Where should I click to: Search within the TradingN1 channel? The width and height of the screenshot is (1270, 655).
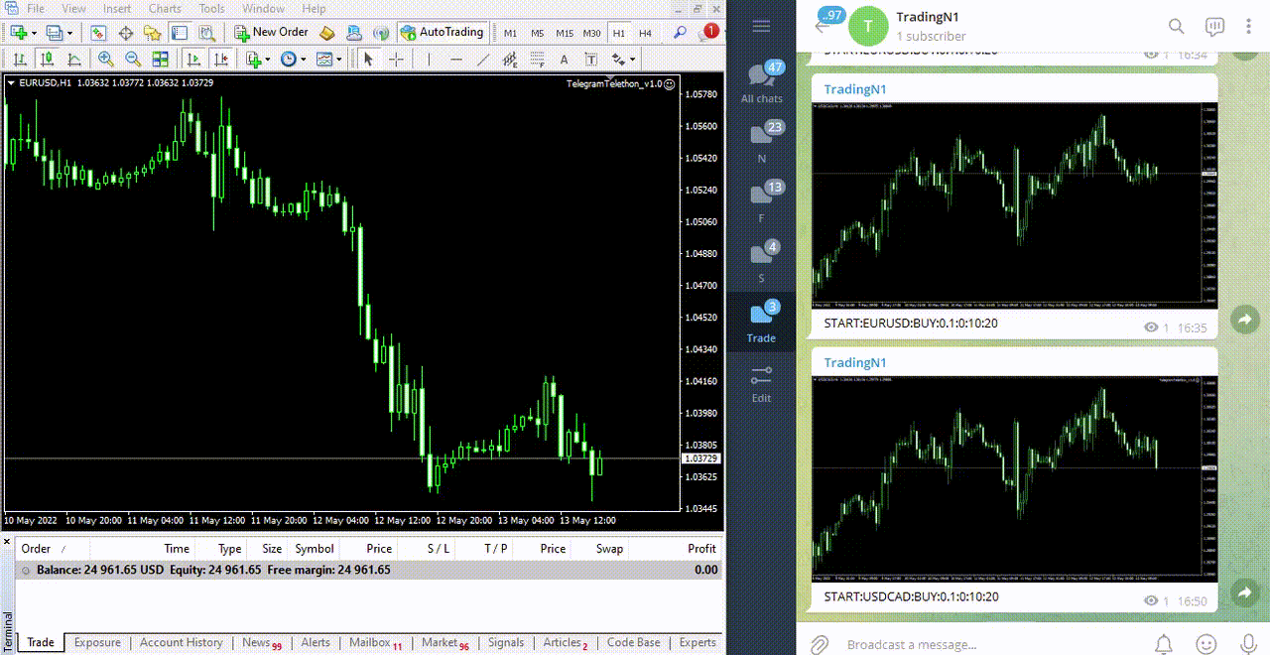click(x=1176, y=26)
